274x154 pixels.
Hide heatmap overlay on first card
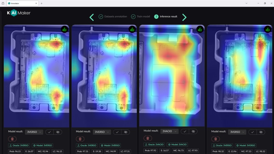[x=58, y=132]
